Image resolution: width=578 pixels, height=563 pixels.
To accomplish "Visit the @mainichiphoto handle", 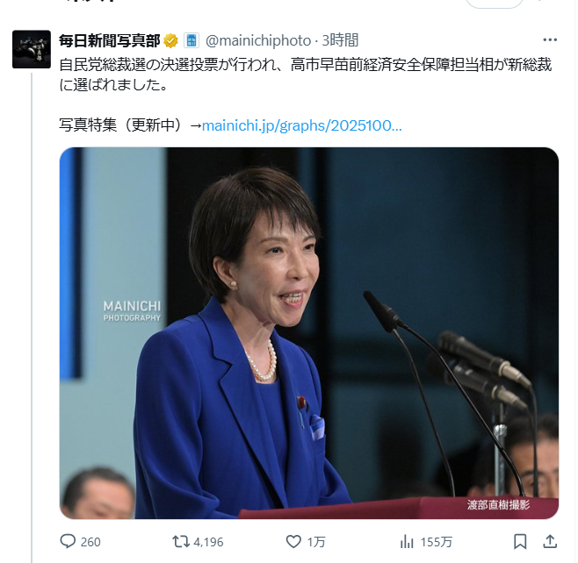I will (x=258, y=40).
